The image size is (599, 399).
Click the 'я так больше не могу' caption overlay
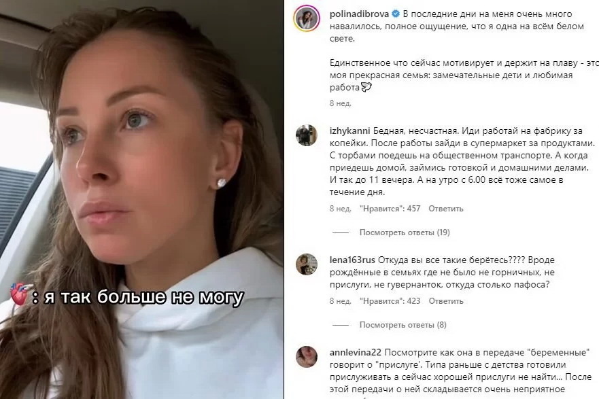[x=143, y=298]
